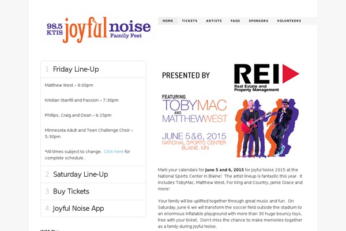Expand the Joyful Noise App section
This screenshot has height=231, width=346.
pyautogui.click(x=93, y=208)
